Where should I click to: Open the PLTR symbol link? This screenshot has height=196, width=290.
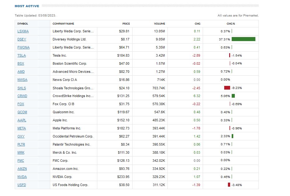[21, 144]
